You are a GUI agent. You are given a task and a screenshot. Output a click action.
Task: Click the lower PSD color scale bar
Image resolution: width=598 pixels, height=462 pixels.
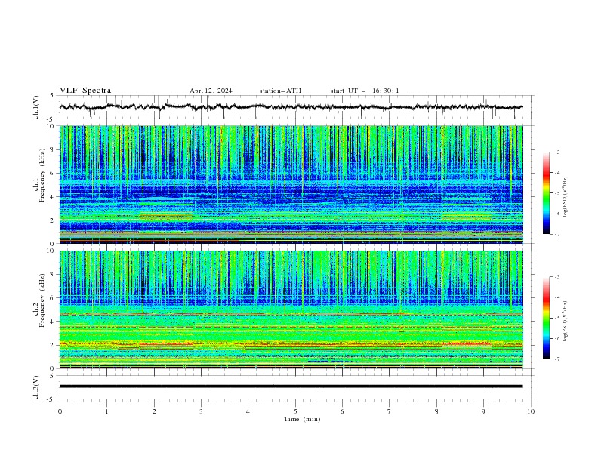[547, 318]
